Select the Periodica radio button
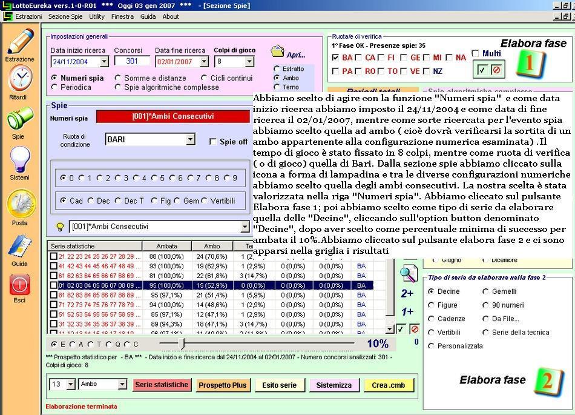The width and height of the screenshot is (575, 415). [54, 87]
